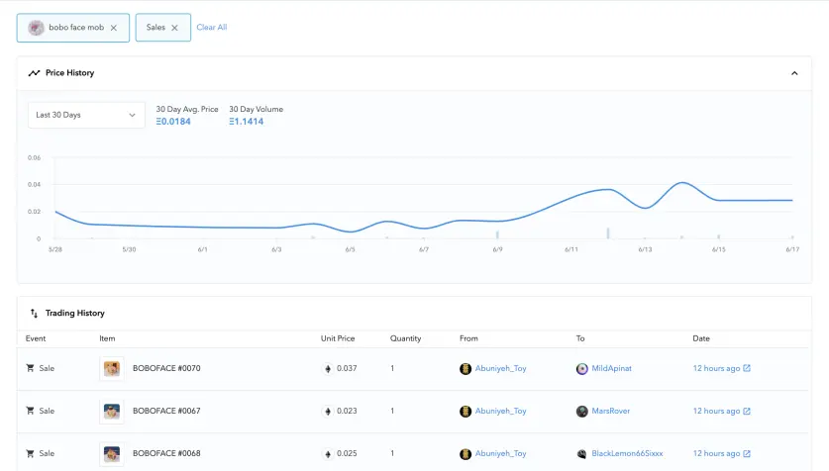Click the Price History heading
This screenshot has width=829, height=471.
(69, 73)
